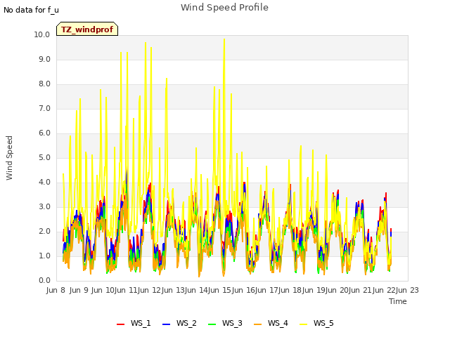Click the Jun 13 x-axis tick label
Viewport: 450px width, 337px height.
coord(172,290)
